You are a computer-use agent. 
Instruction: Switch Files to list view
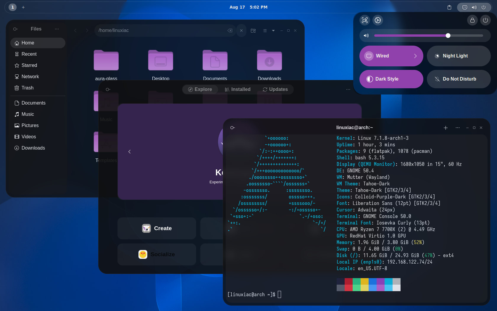click(265, 31)
